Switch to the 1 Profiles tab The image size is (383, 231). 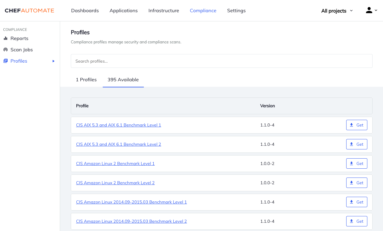point(86,80)
